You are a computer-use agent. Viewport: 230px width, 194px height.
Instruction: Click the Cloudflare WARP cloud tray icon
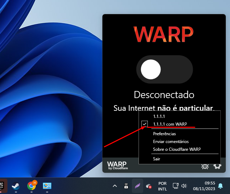tap(149, 186)
